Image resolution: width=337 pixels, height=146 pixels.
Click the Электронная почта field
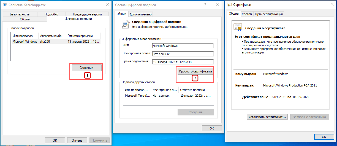pos(183,54)
